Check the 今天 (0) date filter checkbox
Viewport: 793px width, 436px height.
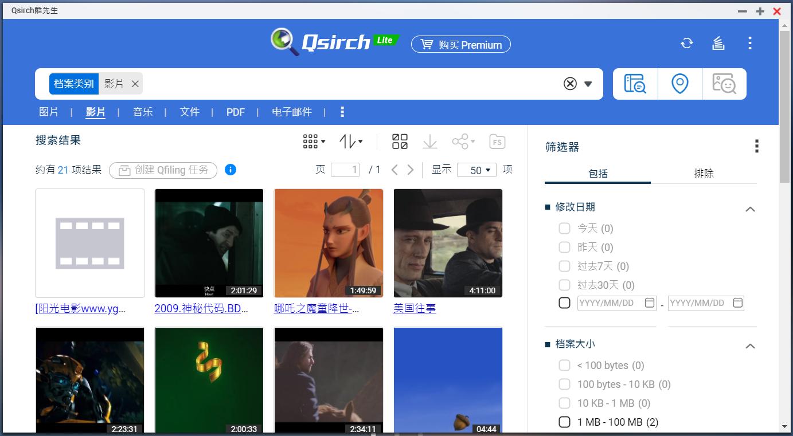tap(564, 228)
